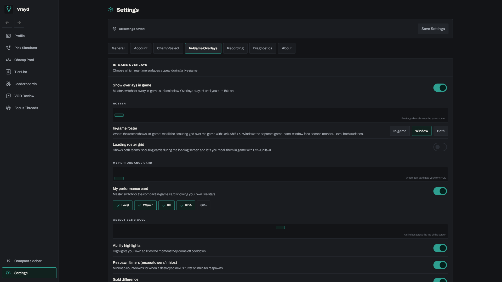Click the 'ROSTER' section label
The height and width of the screenshot is (282, 502).
click(x=119, y=104)
